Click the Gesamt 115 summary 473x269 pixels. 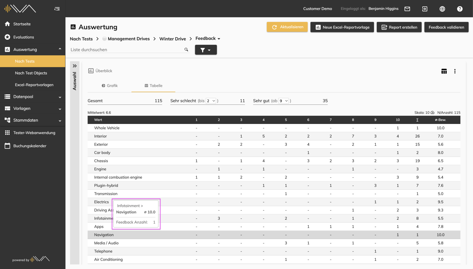pos(125,101)
